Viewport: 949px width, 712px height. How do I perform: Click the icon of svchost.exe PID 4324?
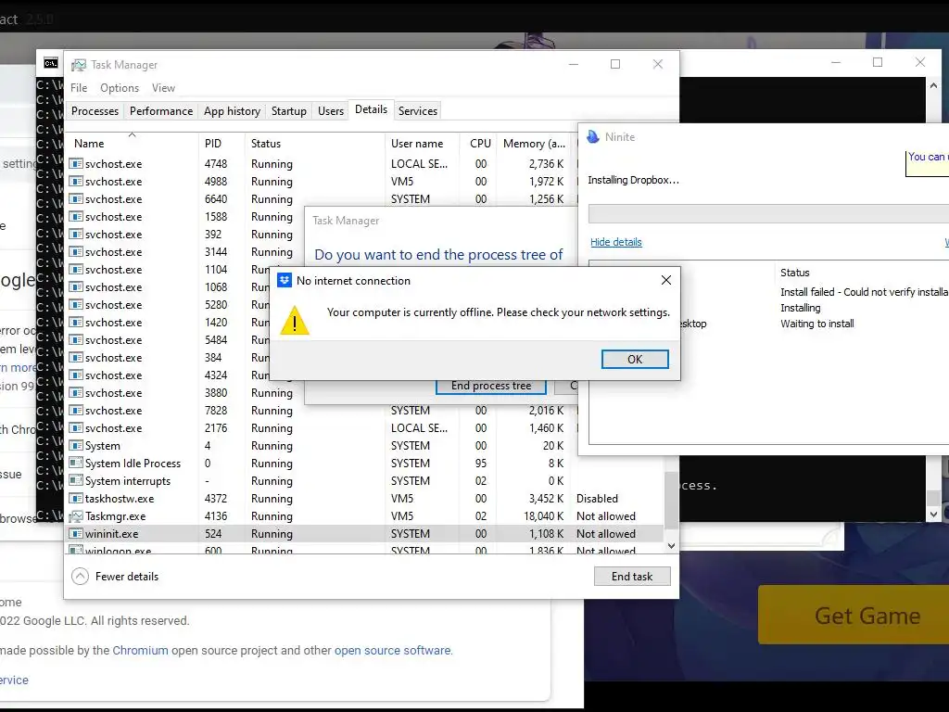(x=76, y=375)
